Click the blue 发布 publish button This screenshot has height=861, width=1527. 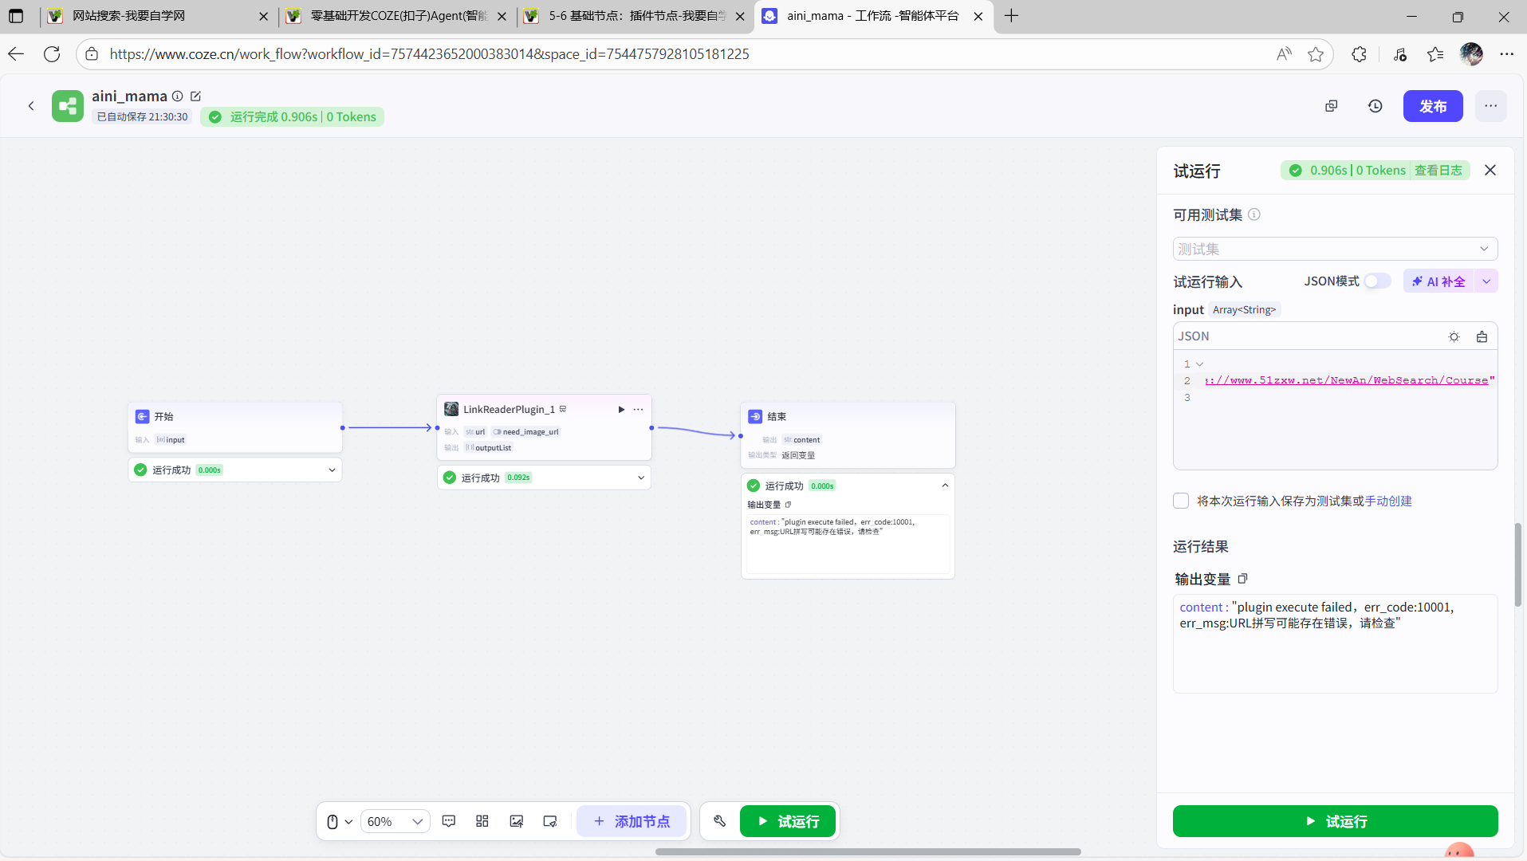click(1432, 106)
